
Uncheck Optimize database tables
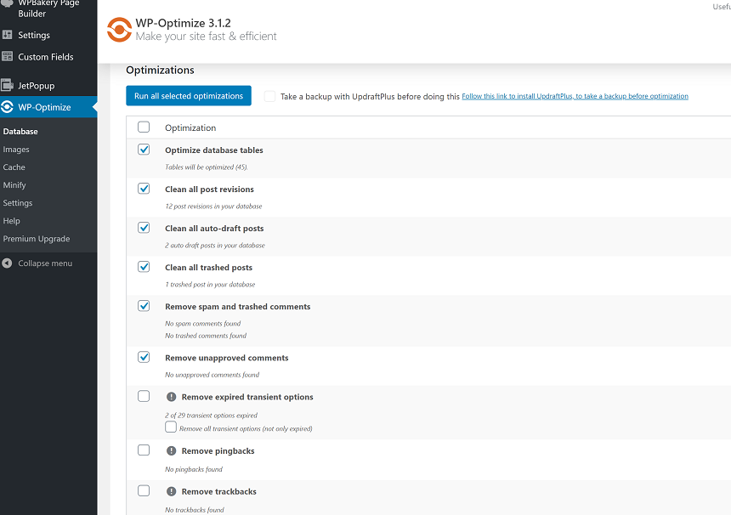pos(144,149)
